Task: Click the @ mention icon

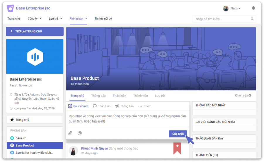Action: pyautogui.click(x=80, y=133)
